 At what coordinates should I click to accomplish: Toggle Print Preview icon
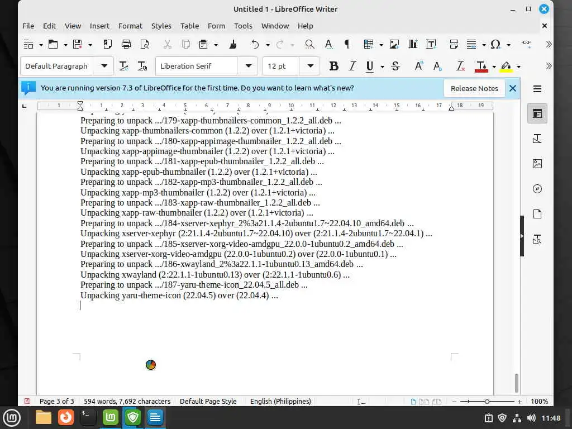click(x=145, y=45)
